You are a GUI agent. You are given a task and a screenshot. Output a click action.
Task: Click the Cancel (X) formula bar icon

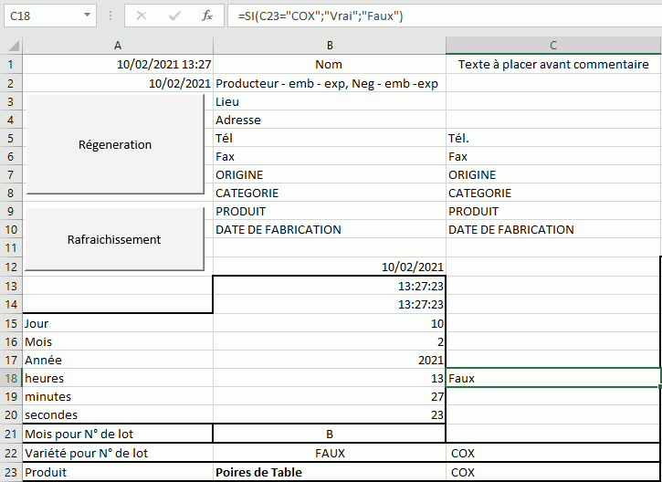coord(141,16)
